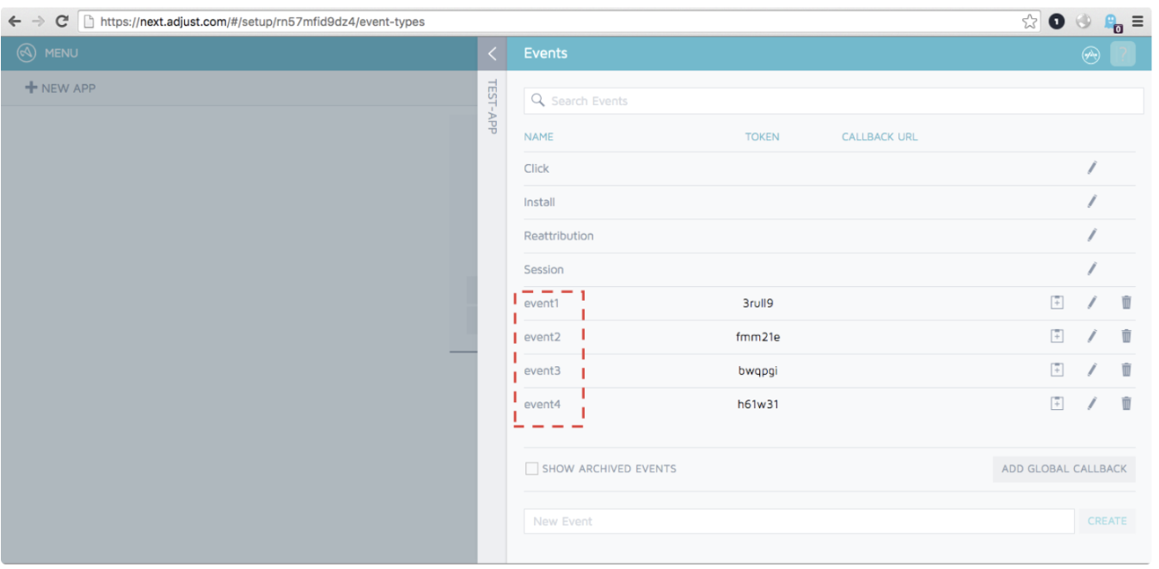The height and width of the screenshot is (569, 1159).
Task: Click into the New Event name field
Action: click(798, 521)
